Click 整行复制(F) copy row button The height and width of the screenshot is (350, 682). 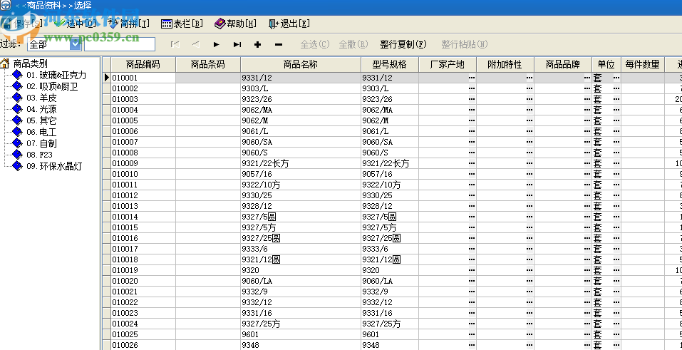(403, 44)
